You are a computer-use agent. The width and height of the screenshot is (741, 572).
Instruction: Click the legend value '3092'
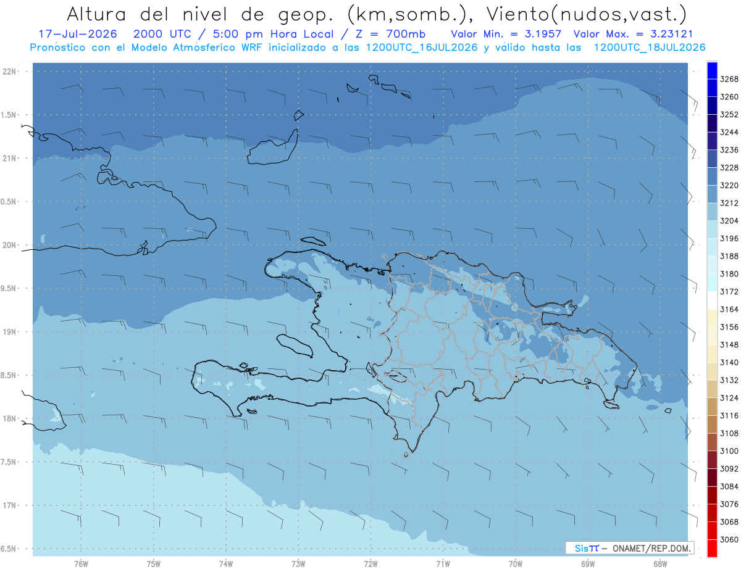pyautogui.click(x=729, y=469)
